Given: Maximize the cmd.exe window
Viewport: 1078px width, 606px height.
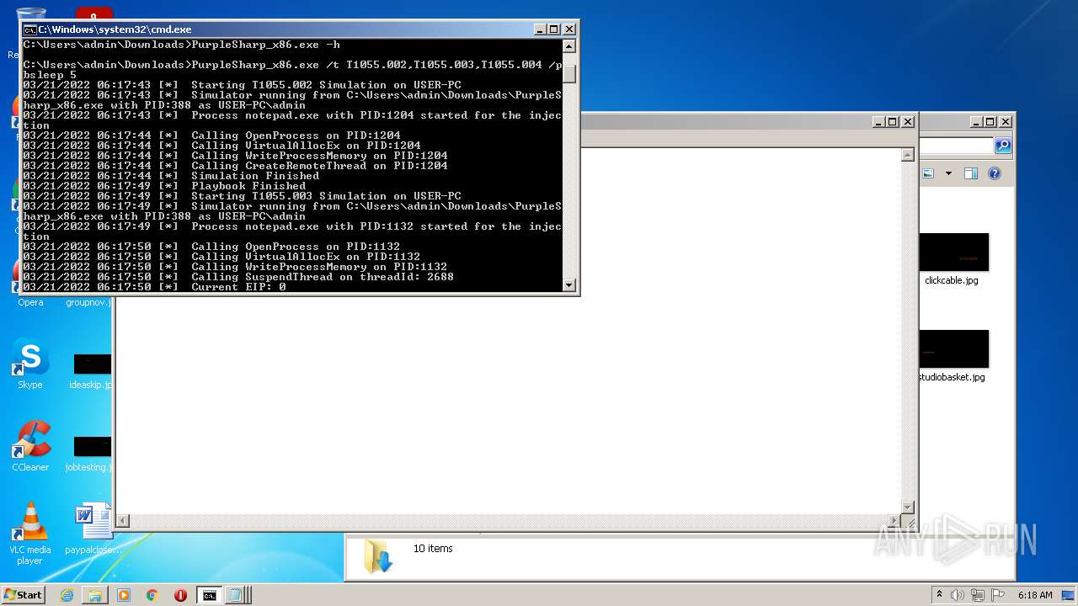Looking at the screenshot, I should tap(553, 29).
